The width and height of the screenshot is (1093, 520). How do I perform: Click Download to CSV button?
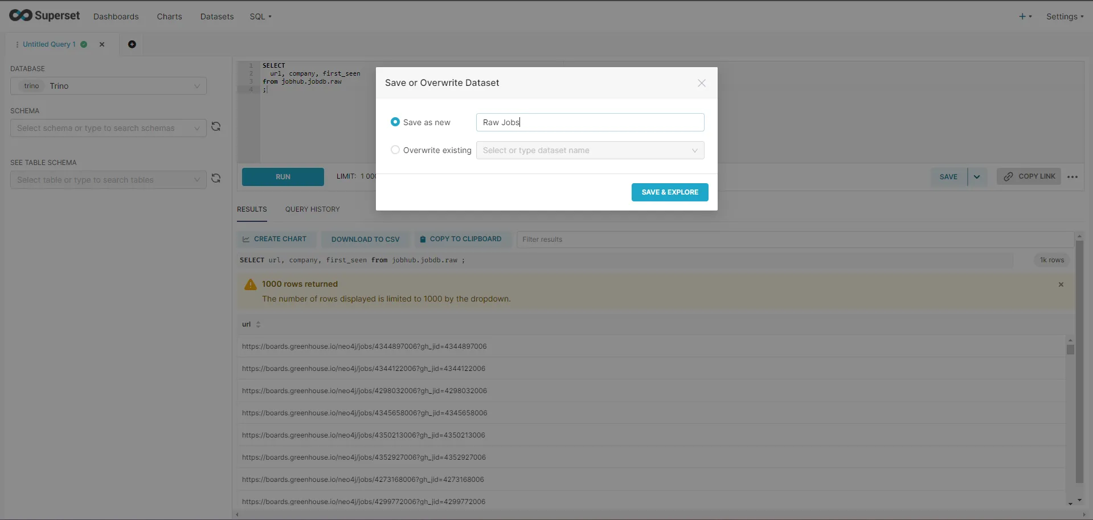click(x=365, y=240)
